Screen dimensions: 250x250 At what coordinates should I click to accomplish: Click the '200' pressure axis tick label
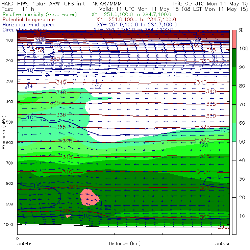pyautogui.click(x=9, y=60)
